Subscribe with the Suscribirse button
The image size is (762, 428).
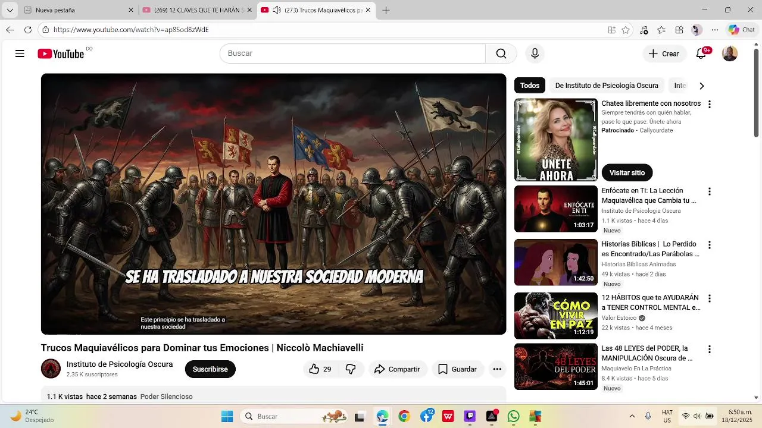tap(210, 369)
